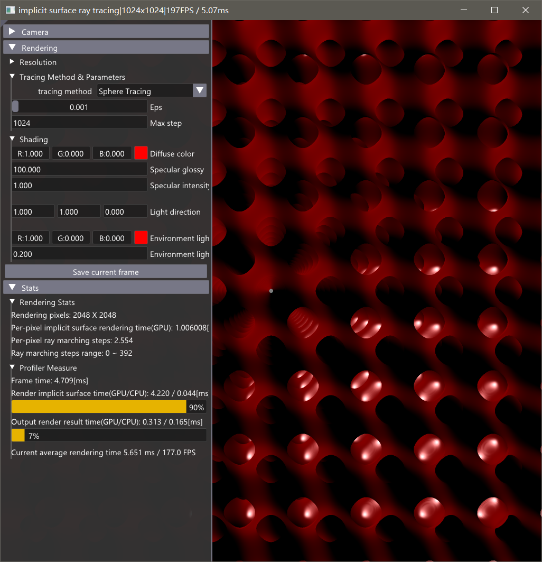542x562 pixels.
Task: Edit Light direction X field
Action: 33,211
